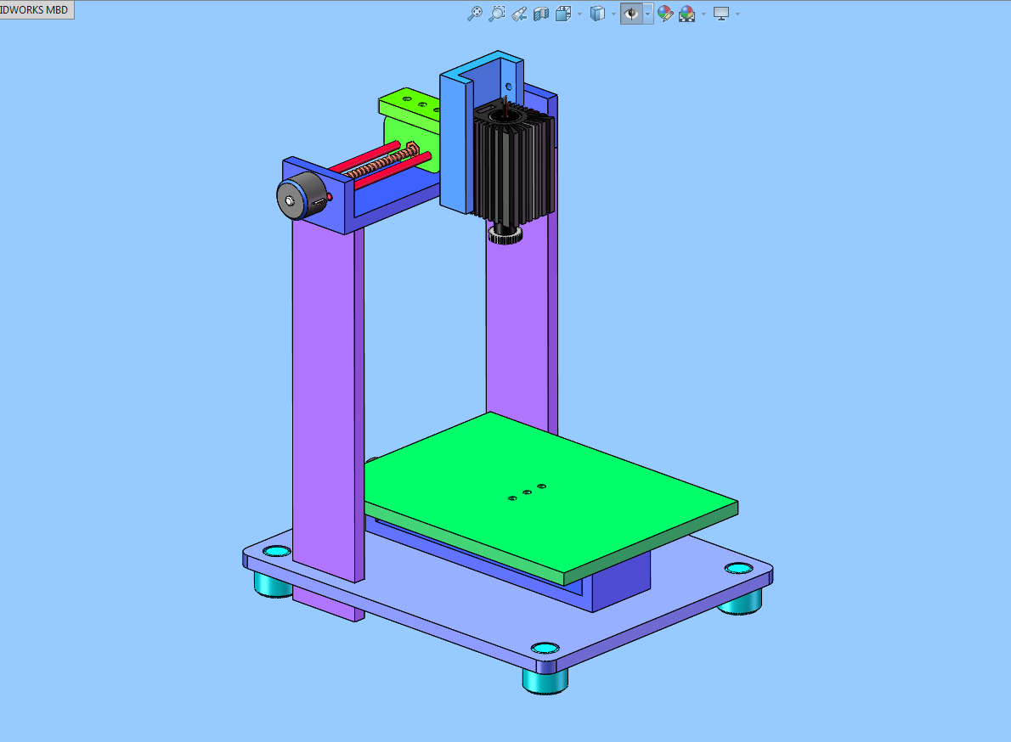Click the Edit Appearance icon
The image size is (1011, 742).
point(665,14)
